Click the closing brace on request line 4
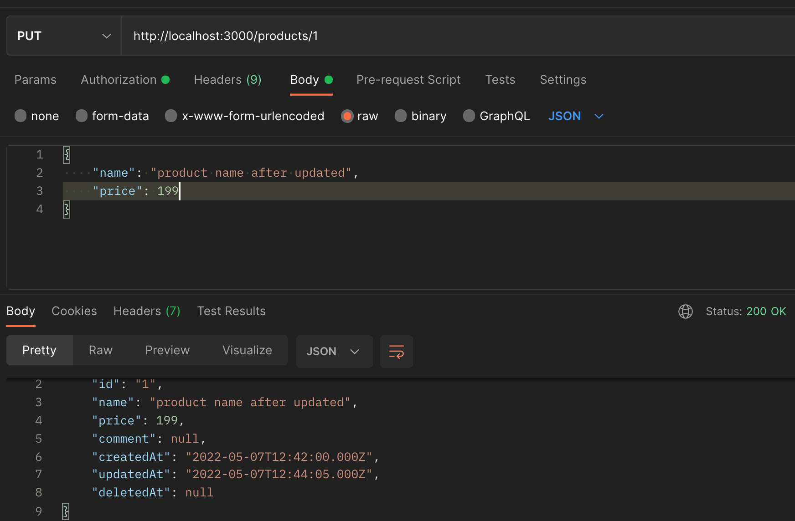 (67, 209)
